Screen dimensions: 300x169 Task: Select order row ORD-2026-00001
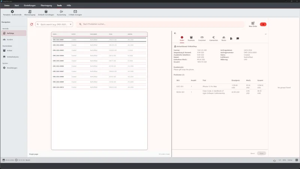[99, 40]
